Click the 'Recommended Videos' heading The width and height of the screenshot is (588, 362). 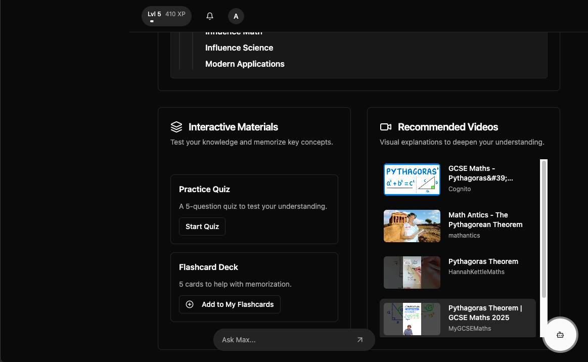tap(448, 127)
